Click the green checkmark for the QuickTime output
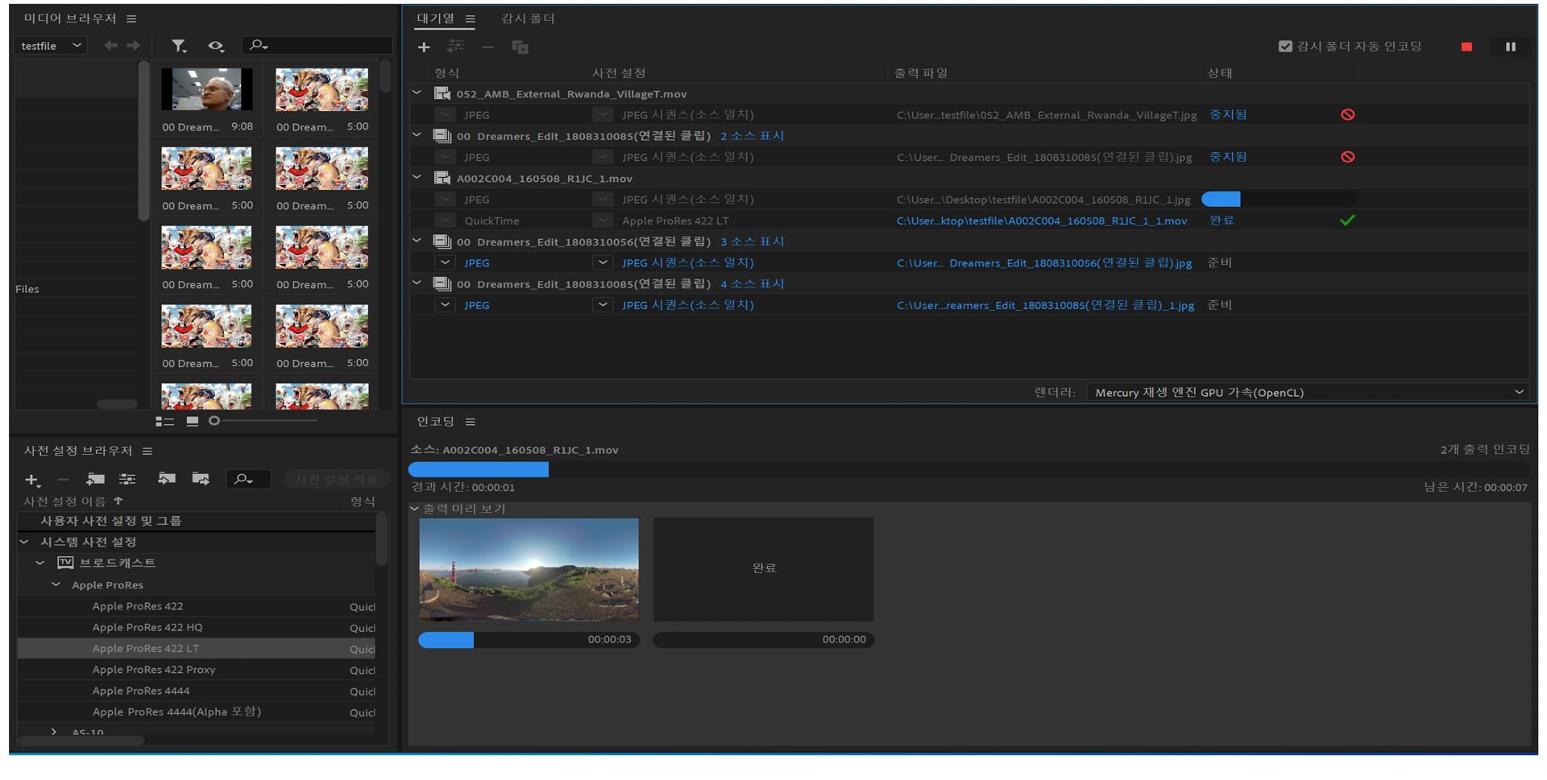Screen dimensions: 1547x780 pyautogui.click(x=1347, y=220)
